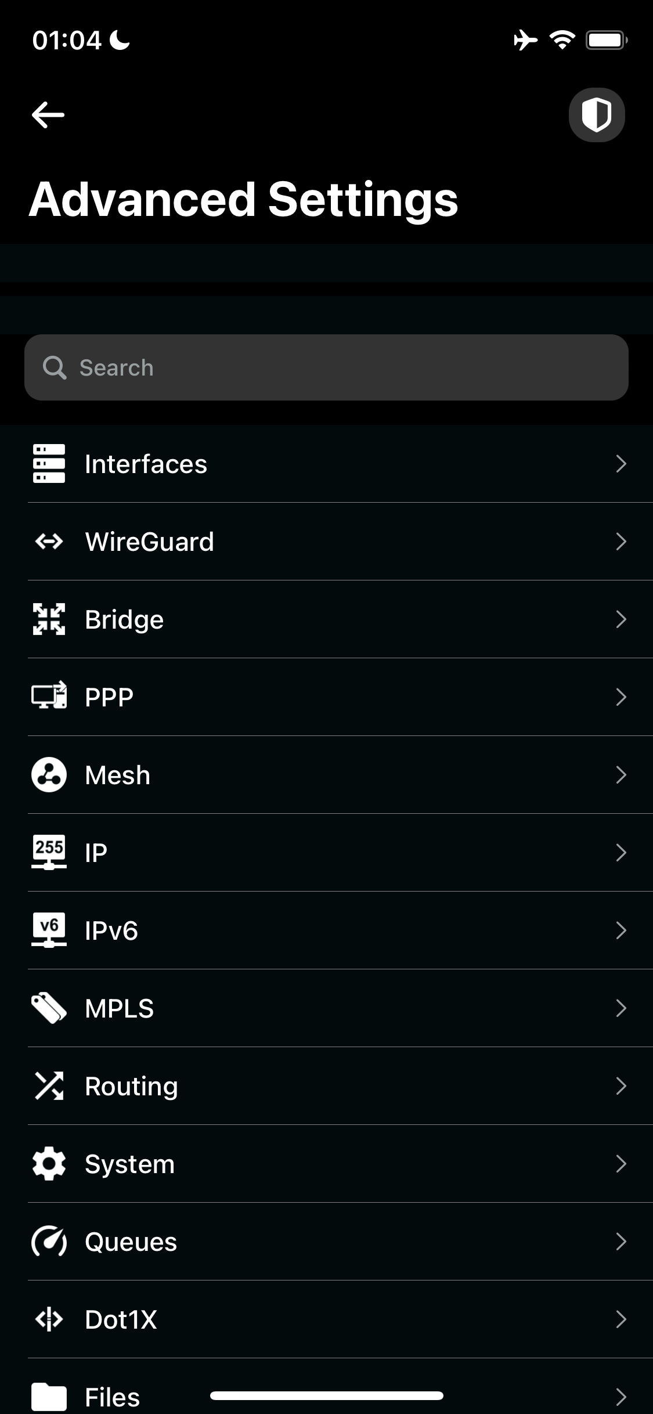Click the IP 255 icon
Image resolution: width=653 pixels, height=1414 pixels.
point(49,852)
